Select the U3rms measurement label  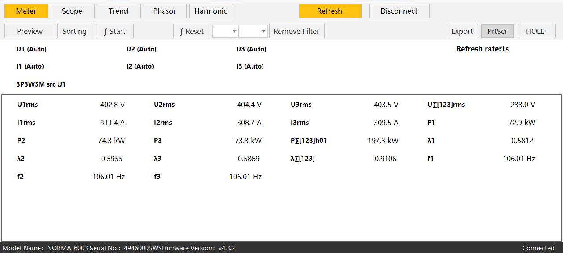point(301,105)
